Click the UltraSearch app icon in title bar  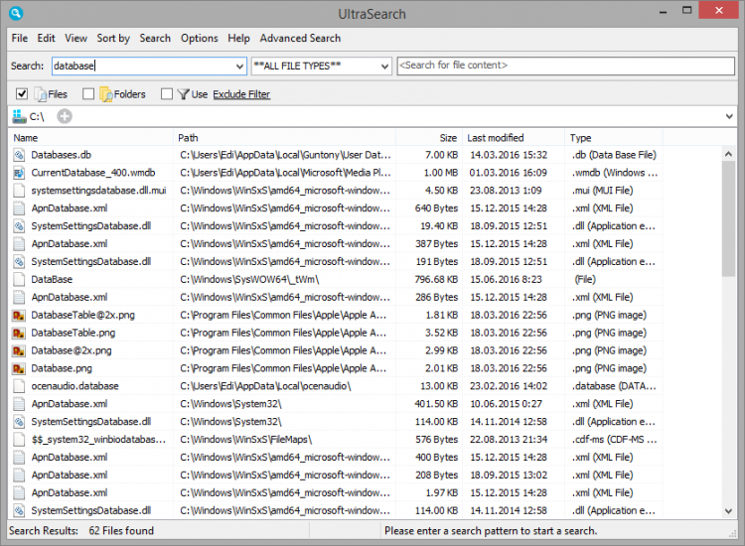coord(16,13)
